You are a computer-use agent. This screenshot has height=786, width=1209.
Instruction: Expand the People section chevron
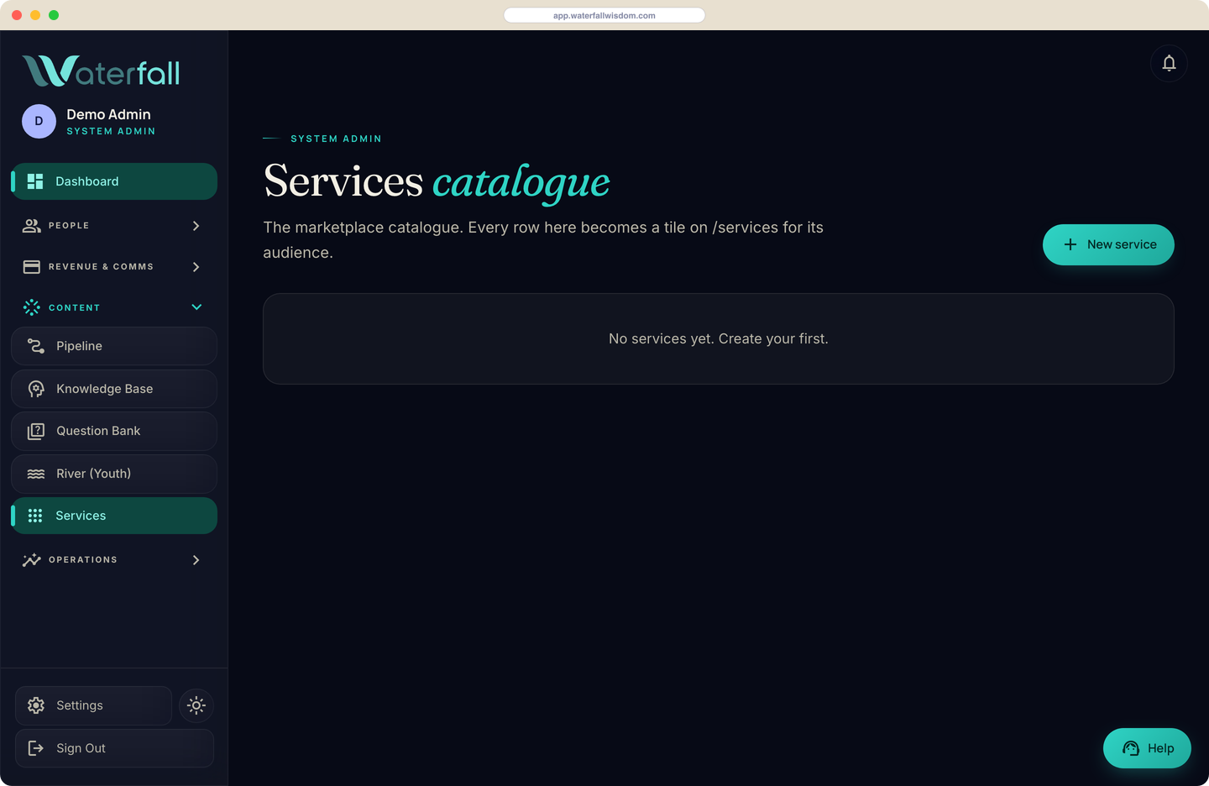[x=196, y=226]
